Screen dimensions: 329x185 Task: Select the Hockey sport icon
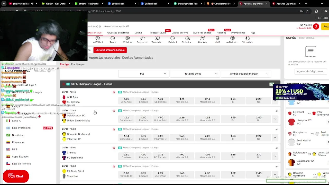[x=203, y=40]
